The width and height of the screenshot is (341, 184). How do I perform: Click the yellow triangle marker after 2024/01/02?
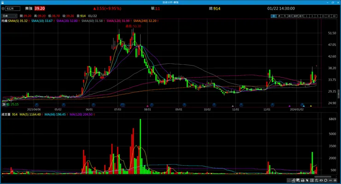point(311,106)
